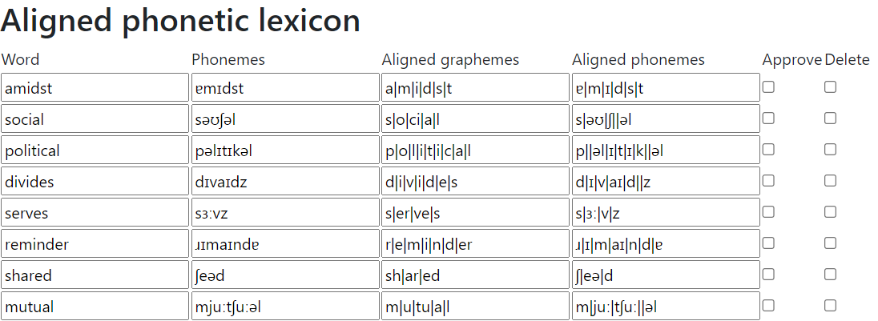
Task: Select the Word field containing serves
Action: [x=95, y=213]
